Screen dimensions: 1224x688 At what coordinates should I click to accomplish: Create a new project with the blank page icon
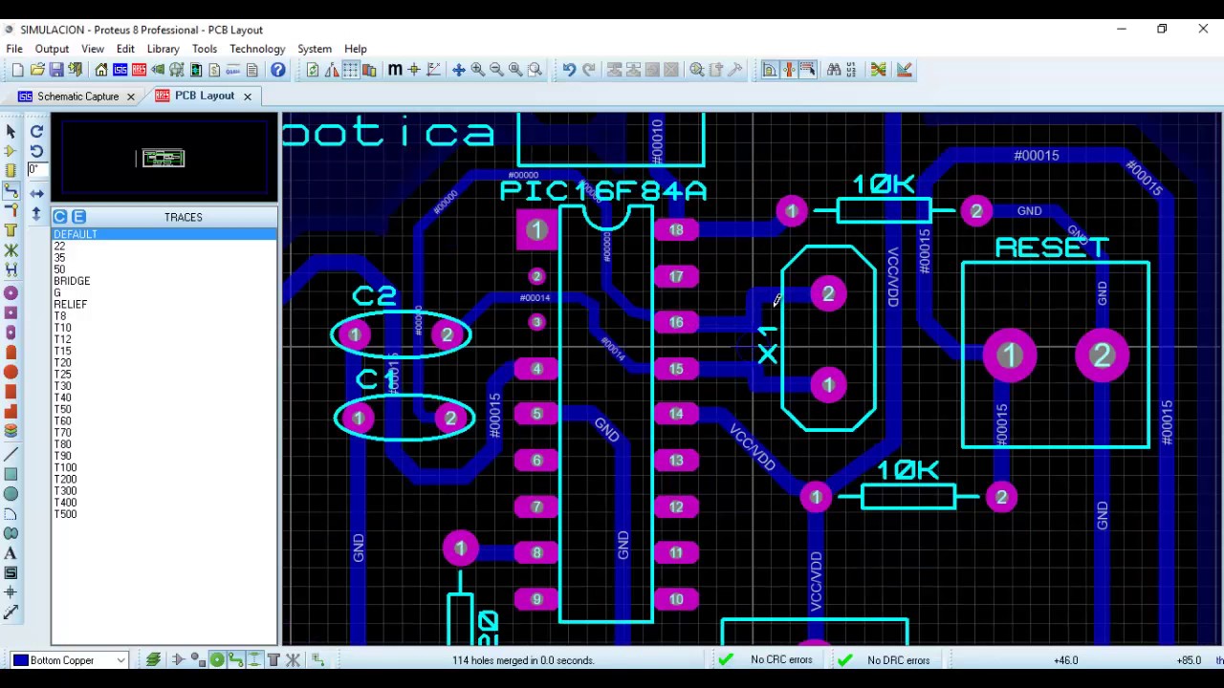click(x=18, y=70)
